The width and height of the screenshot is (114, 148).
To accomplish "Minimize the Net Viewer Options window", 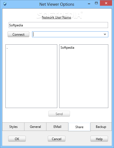I will [89, 4].
